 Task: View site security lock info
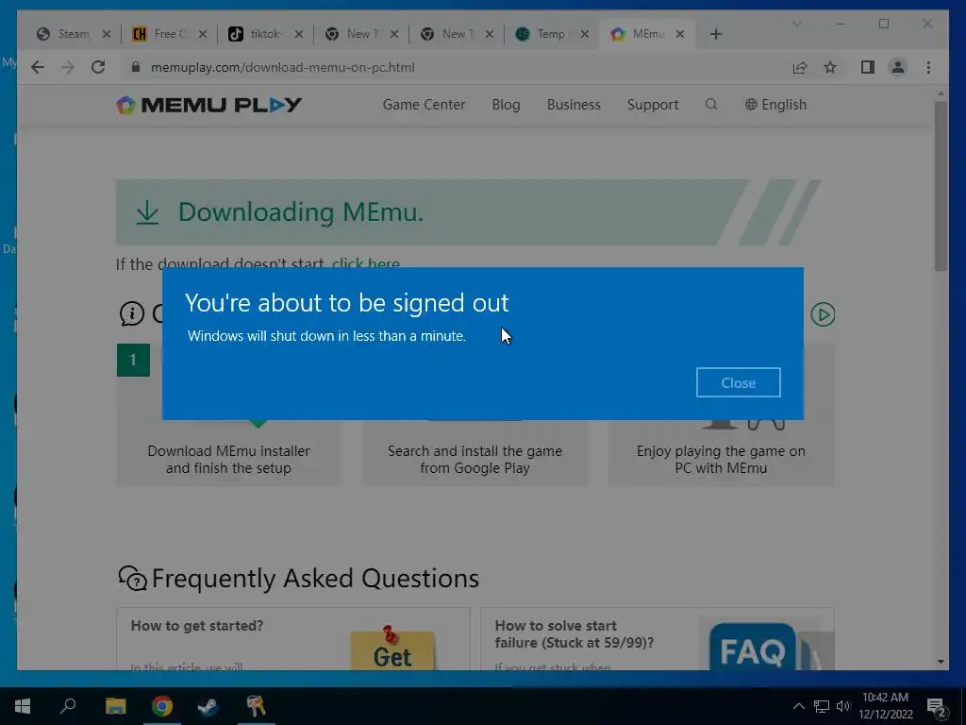click(136, 67)
